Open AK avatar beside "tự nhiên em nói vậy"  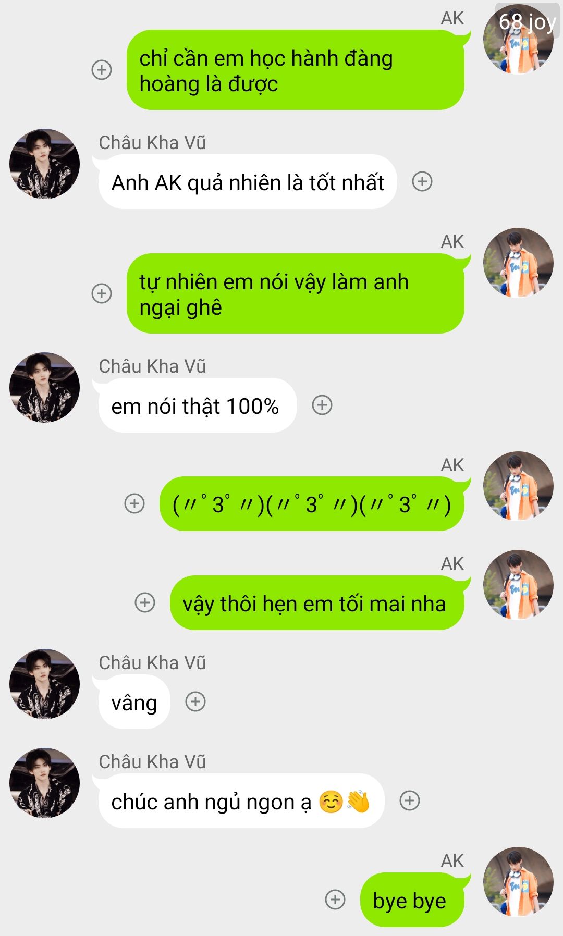point(518,263)
